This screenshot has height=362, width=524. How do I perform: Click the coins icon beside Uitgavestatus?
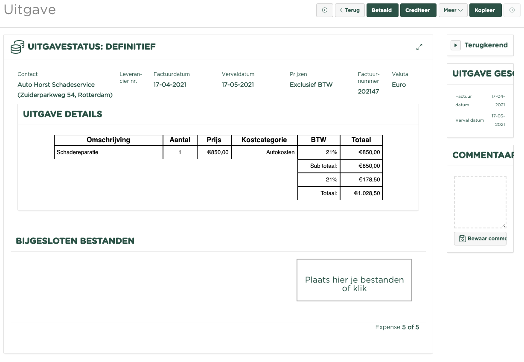point(17,47)
